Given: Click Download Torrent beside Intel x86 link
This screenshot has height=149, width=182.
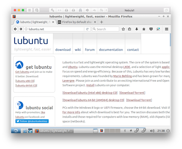Looking at the screenshot, I should (132, 93).
